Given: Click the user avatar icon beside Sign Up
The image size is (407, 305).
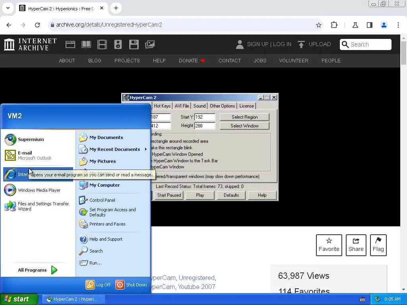Looking at the screenshot, I should pos(240,44).
